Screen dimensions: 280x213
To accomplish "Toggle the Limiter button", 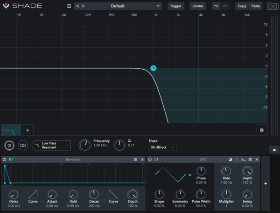I will [198, 6].
